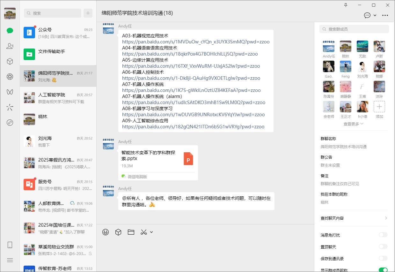This screenshot has height=272, width=395.
Task: Click the emoji smiley icon
Action: (x=106, y=232)
